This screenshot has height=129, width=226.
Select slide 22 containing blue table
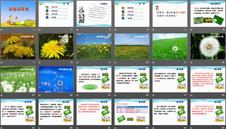pyautogui.click(x=132, y=112)
